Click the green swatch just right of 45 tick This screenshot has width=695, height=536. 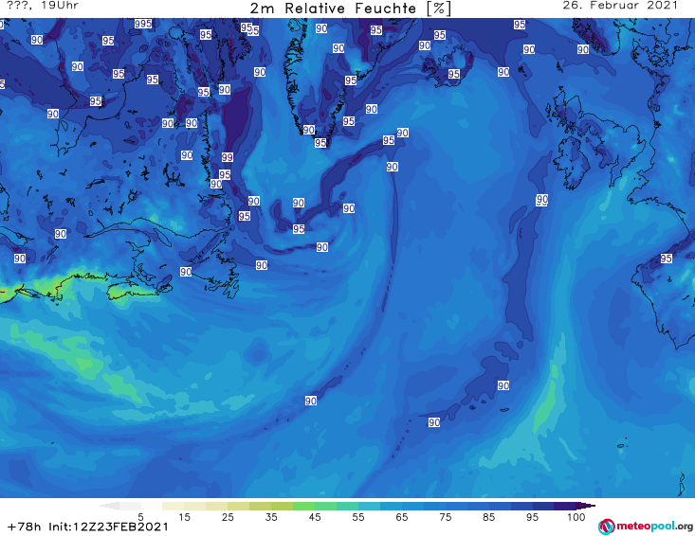(x=325, y=506)
